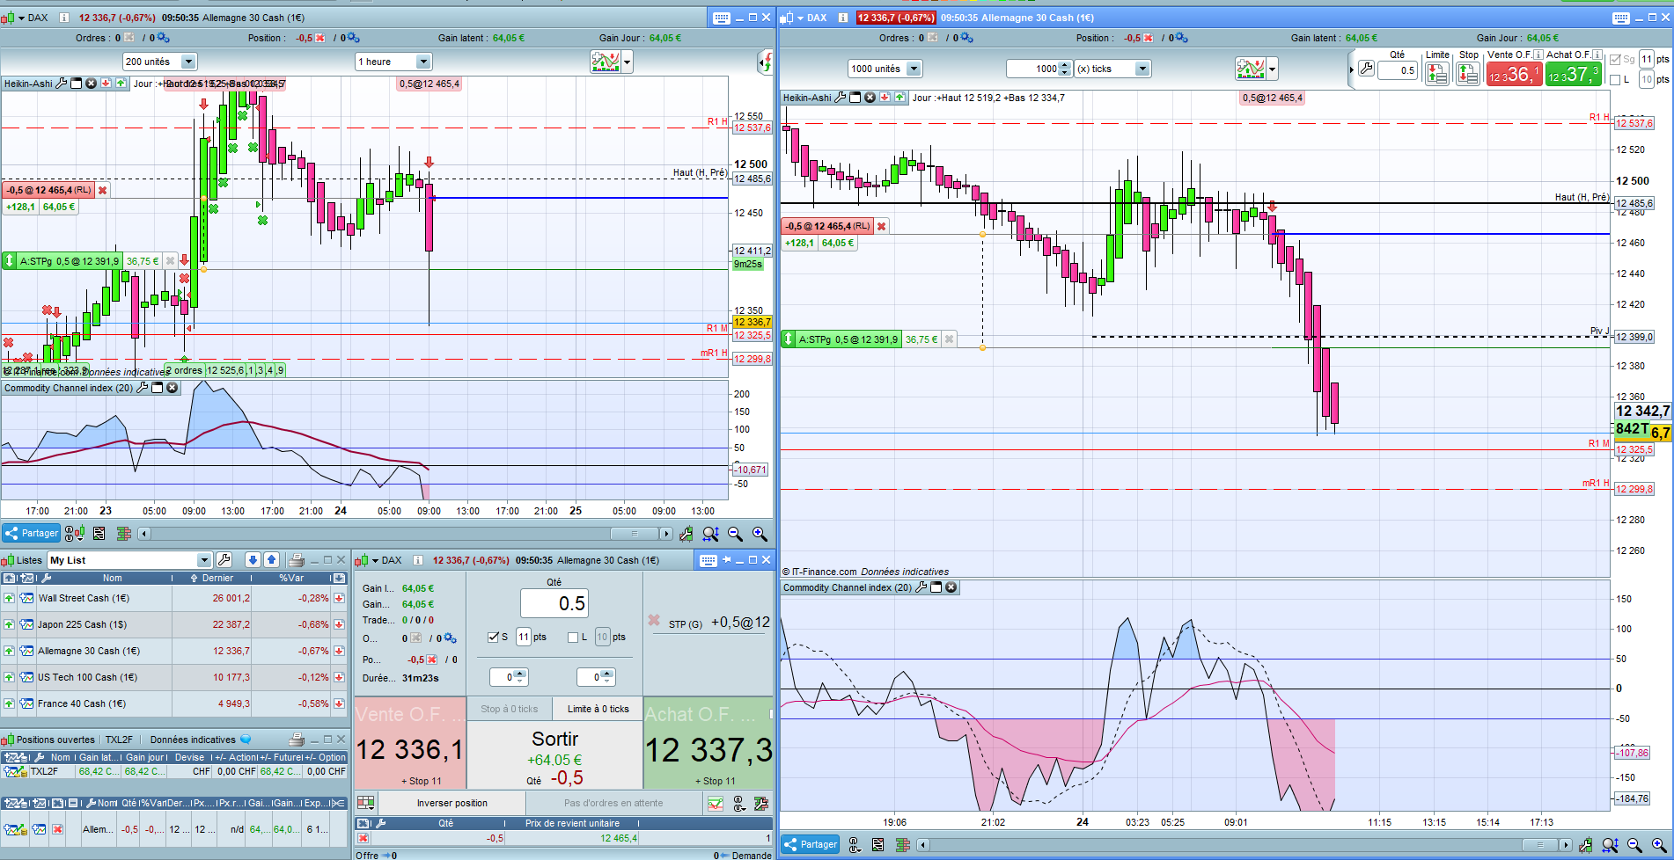Select Stop à 0 ticks tab
This screenshot has height=860, width=1674.
click(x=509, y=709)
